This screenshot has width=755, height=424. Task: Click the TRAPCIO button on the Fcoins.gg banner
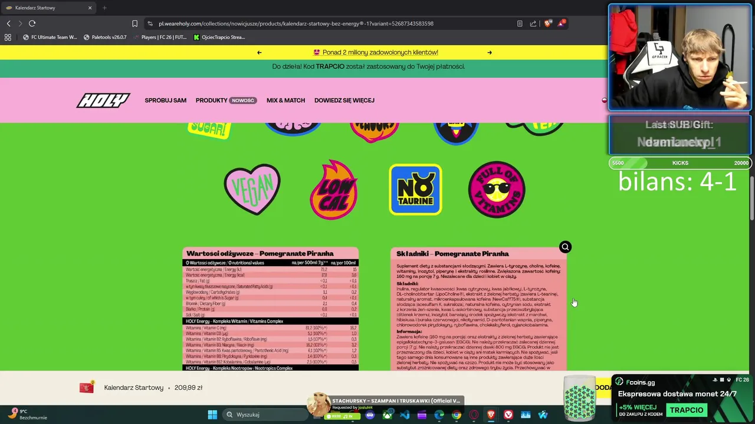(687, 410)
